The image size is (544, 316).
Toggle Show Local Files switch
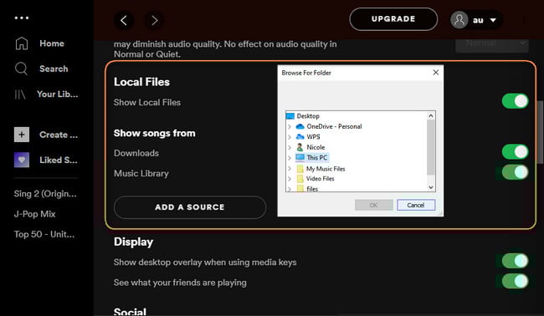pyautogui.click(x=516, y=101)
